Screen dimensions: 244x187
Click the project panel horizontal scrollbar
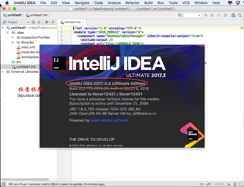(25, 179)
